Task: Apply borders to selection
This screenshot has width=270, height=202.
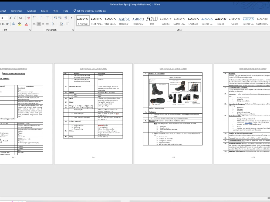Action: point(68,24)
